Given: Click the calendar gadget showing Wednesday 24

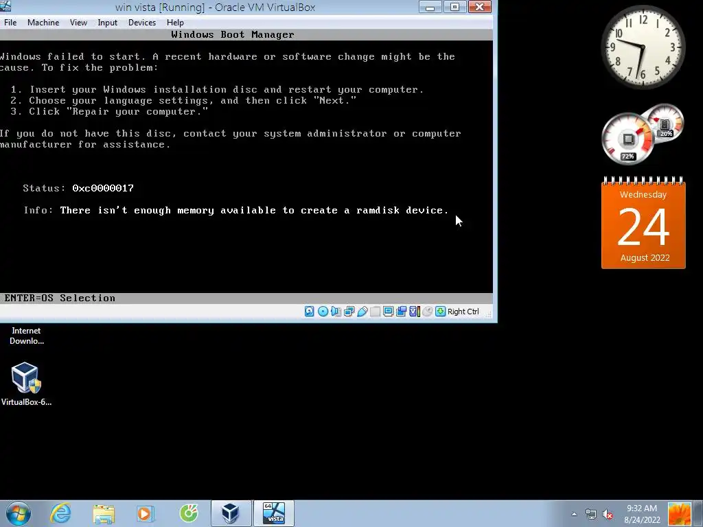Looking at the screenshot, I should (643, 224).
